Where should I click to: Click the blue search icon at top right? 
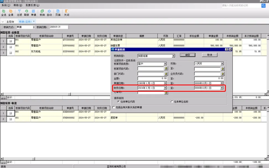pyautogui.click(x=263, y=6)
